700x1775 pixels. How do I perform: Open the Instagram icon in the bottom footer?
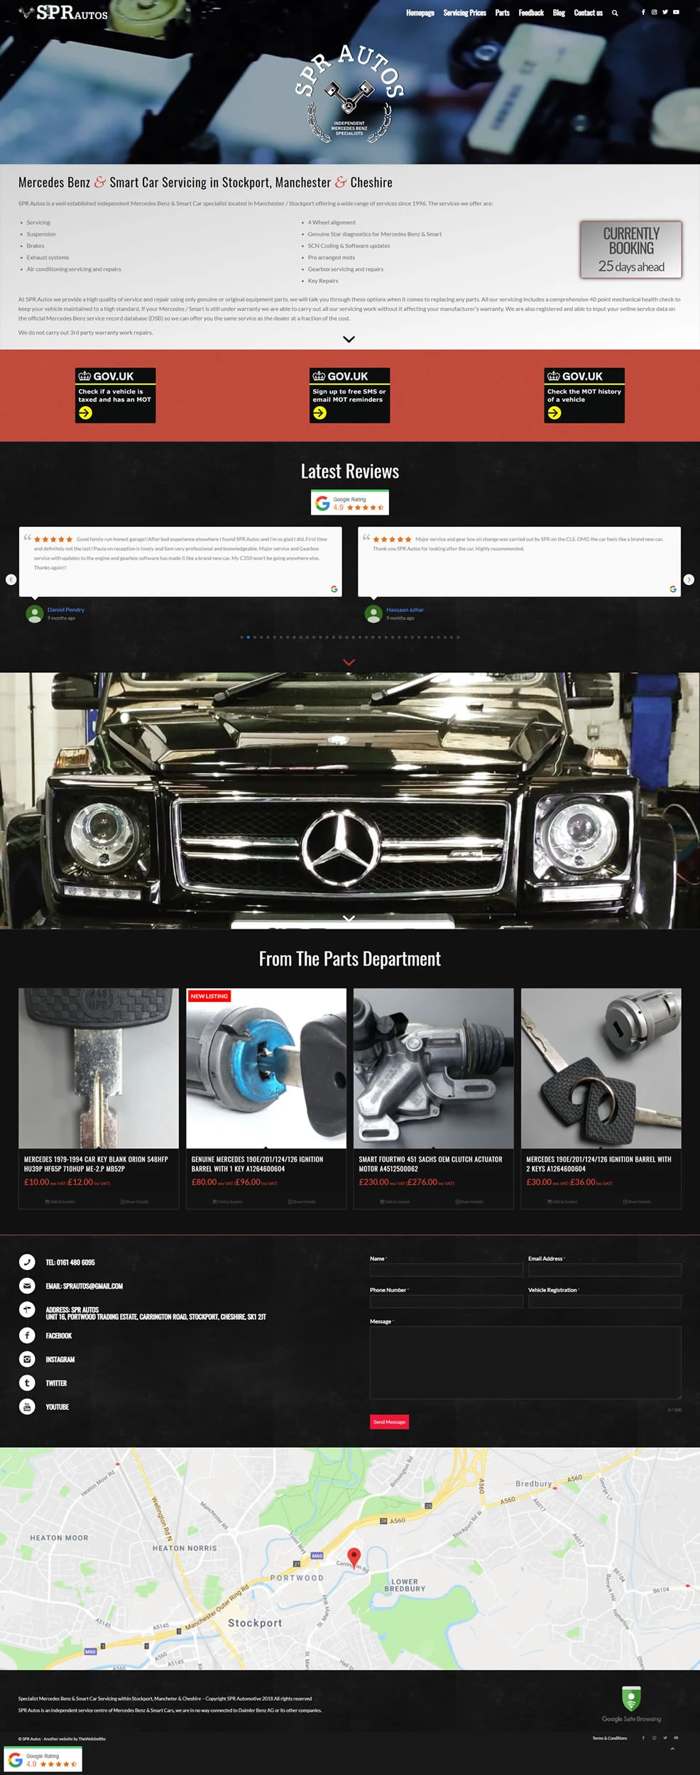coord(654,1738)
